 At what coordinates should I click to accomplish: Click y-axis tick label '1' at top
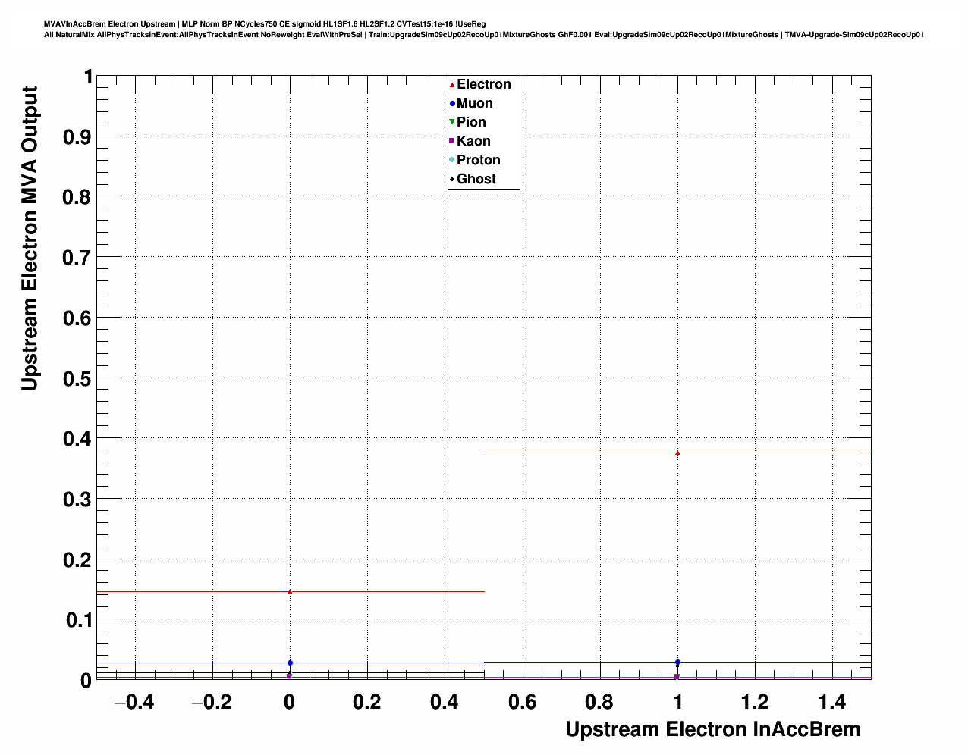pyautogui.click(x=88, y=77)
